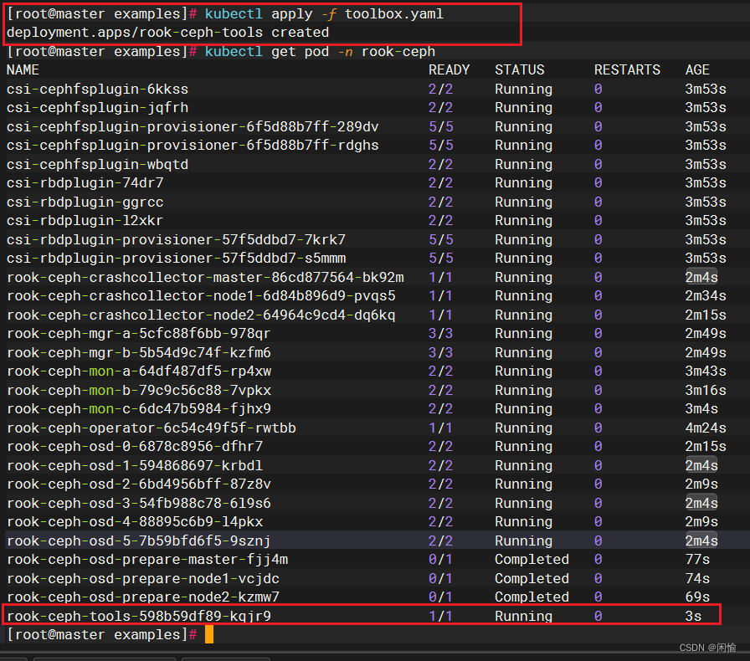The image size is (750, 661).
Task: Select the NAME column header
Action: pos(23,69)
